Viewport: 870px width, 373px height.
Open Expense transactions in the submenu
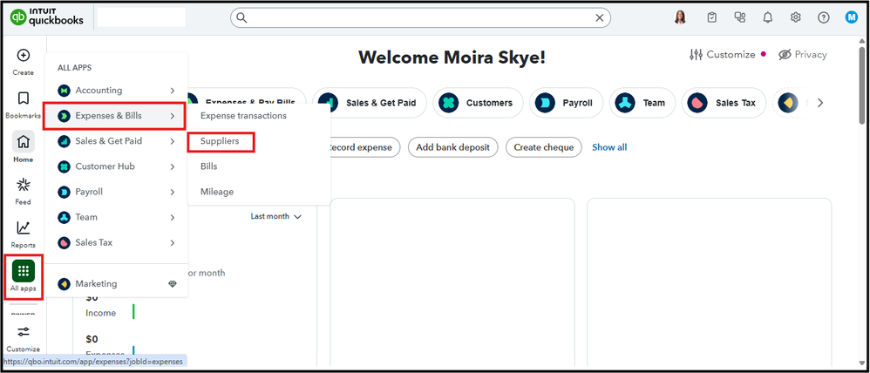243,116
